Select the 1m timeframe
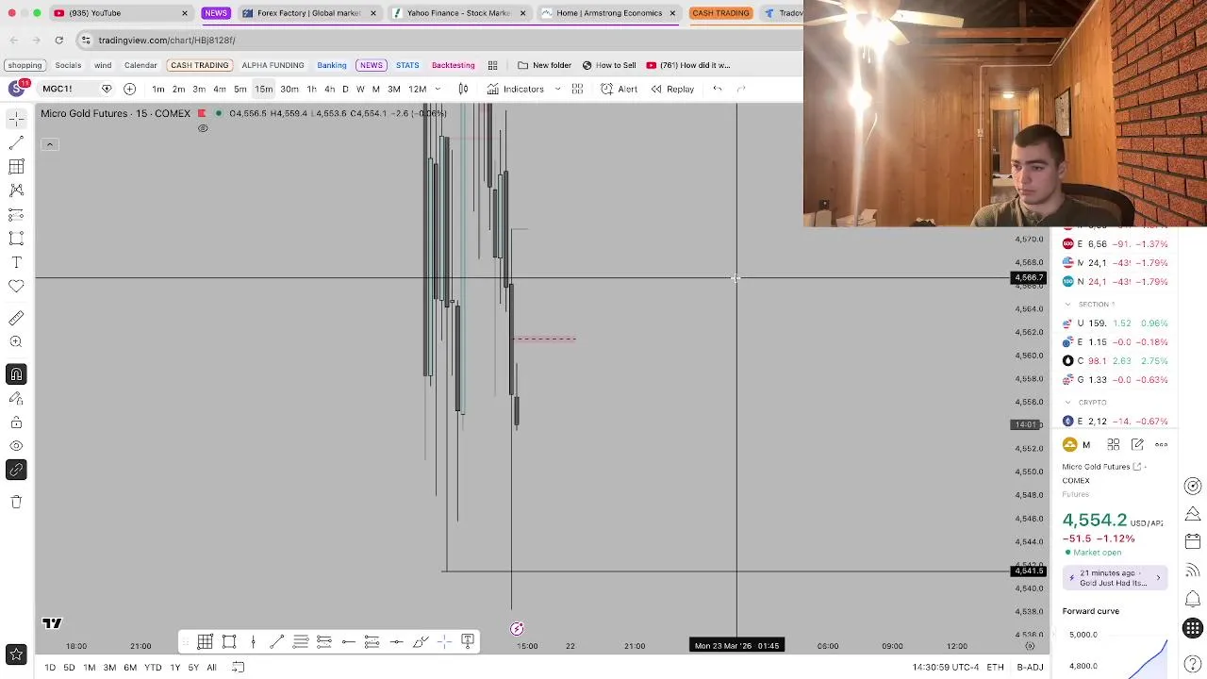The height and width of the screenshot is (679, 1207). click(x=158, y=89)
